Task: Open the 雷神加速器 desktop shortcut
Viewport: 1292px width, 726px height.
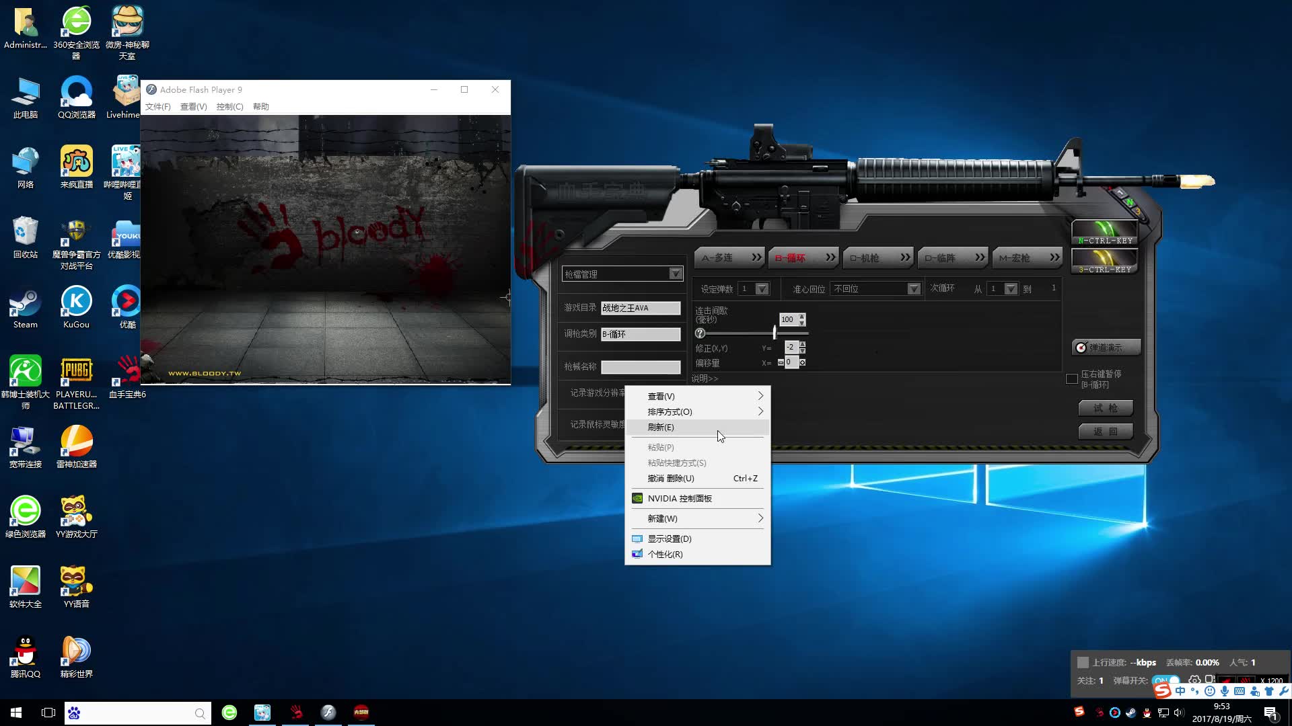Action: pos(76,447)
